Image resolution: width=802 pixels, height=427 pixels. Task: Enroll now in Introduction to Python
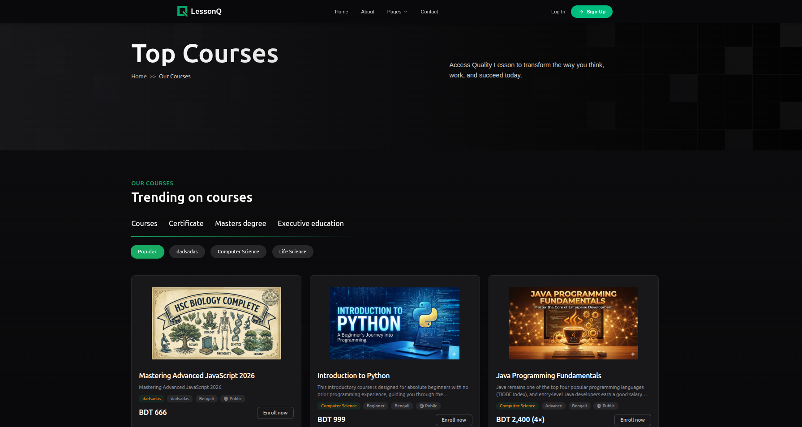click(x=454, y=420)
